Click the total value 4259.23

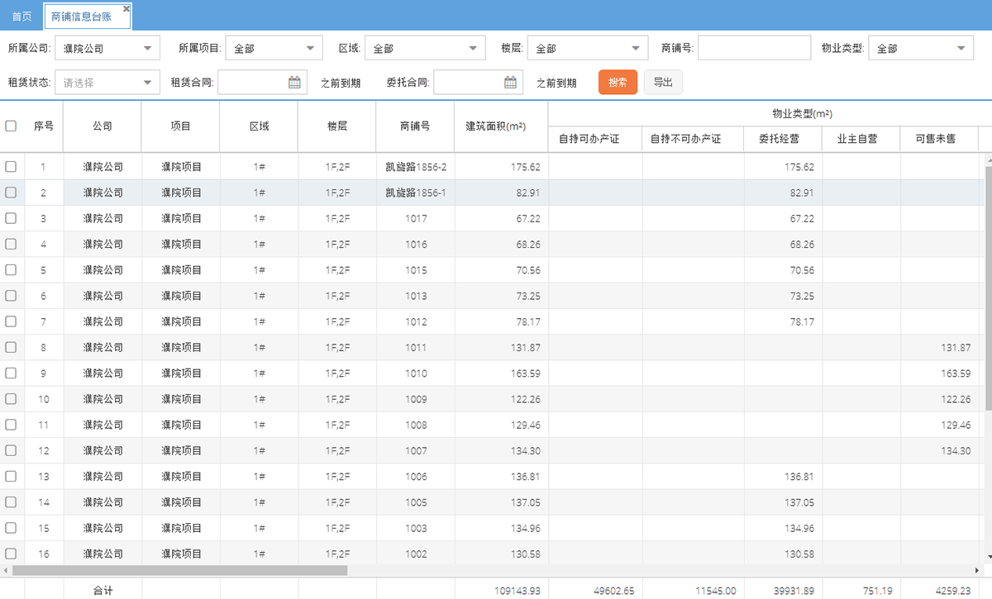pyautogui.click(x=952, y=591)
